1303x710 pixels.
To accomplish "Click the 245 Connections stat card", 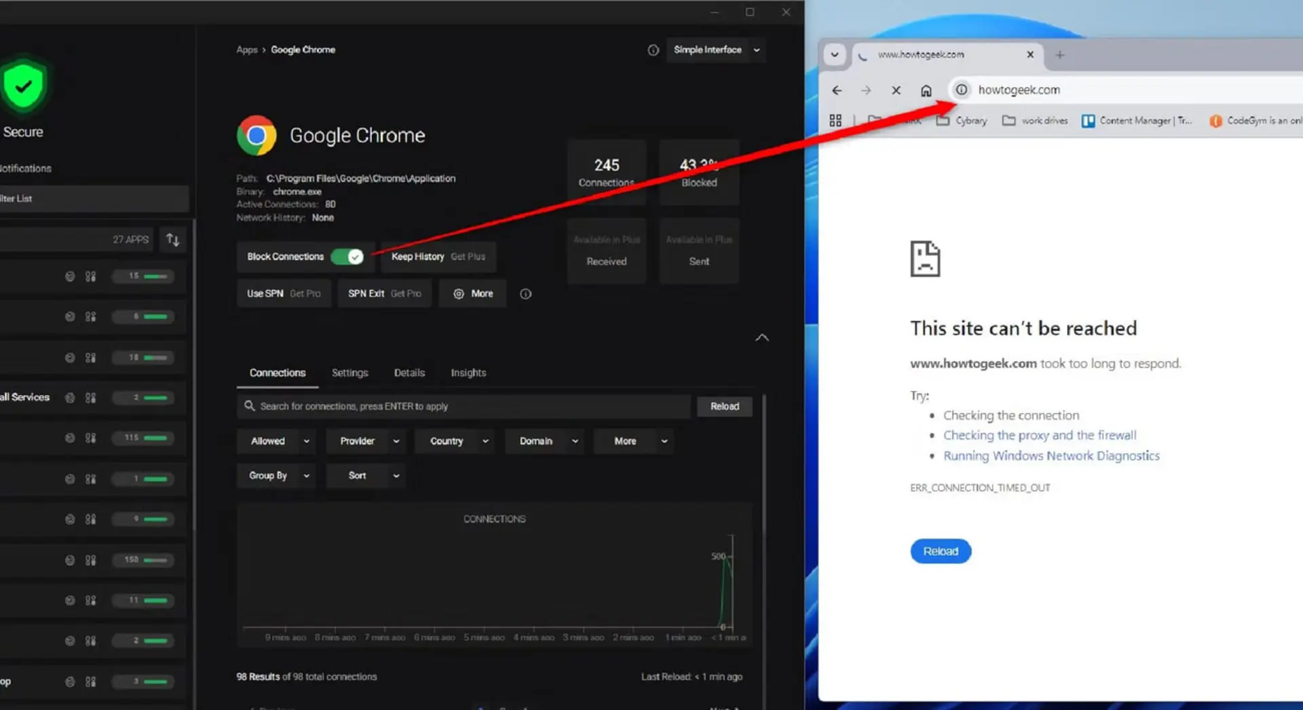I will pyautogui.click(x=607, y=172).
